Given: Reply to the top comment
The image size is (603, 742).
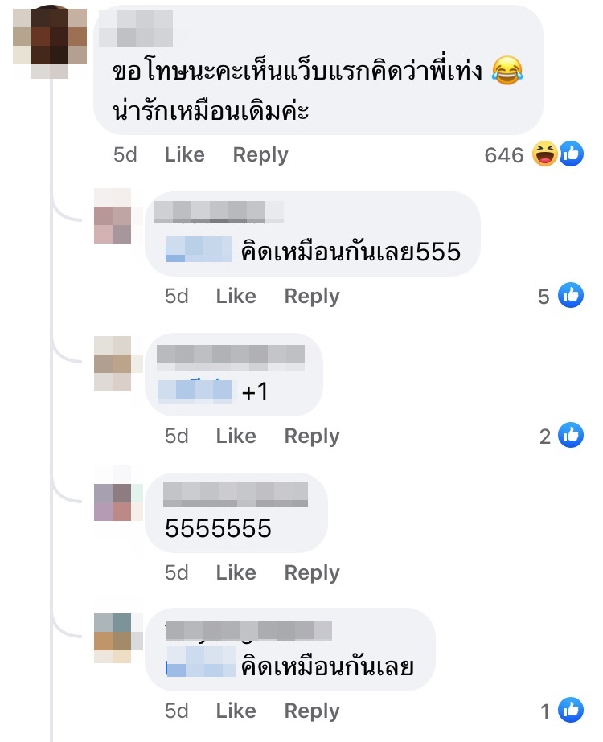Looking at the screenshot, I should (260, 155).
